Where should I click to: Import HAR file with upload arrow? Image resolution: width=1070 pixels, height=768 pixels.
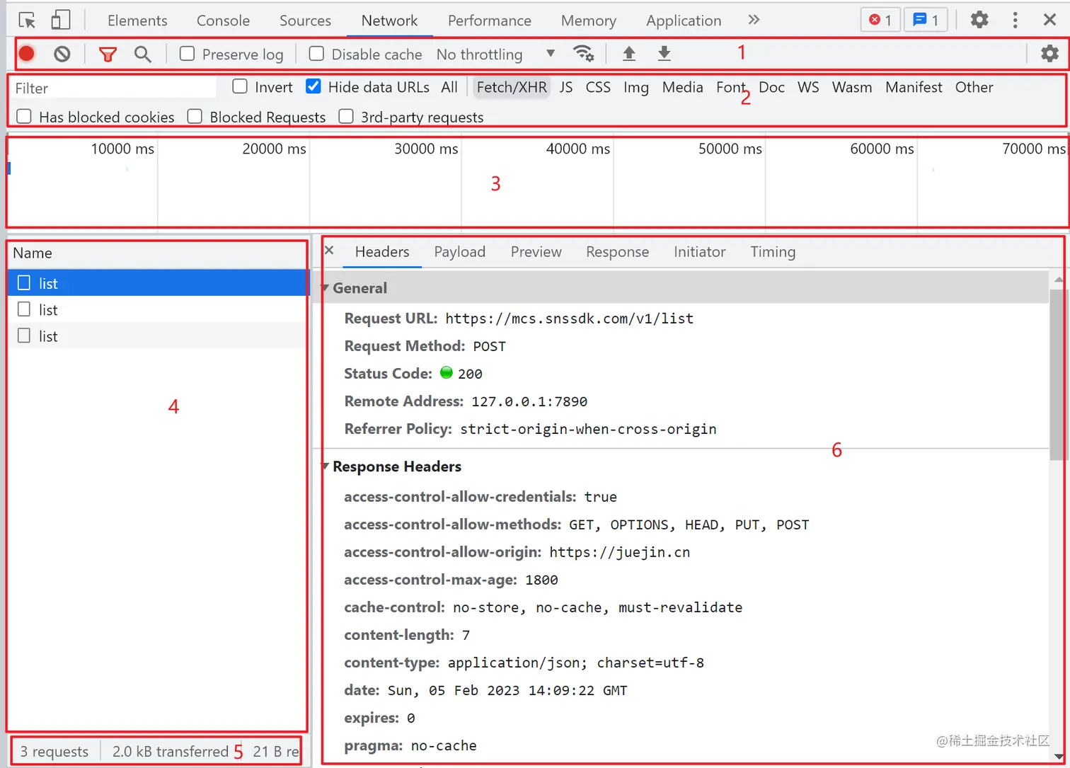pos(628,54)
